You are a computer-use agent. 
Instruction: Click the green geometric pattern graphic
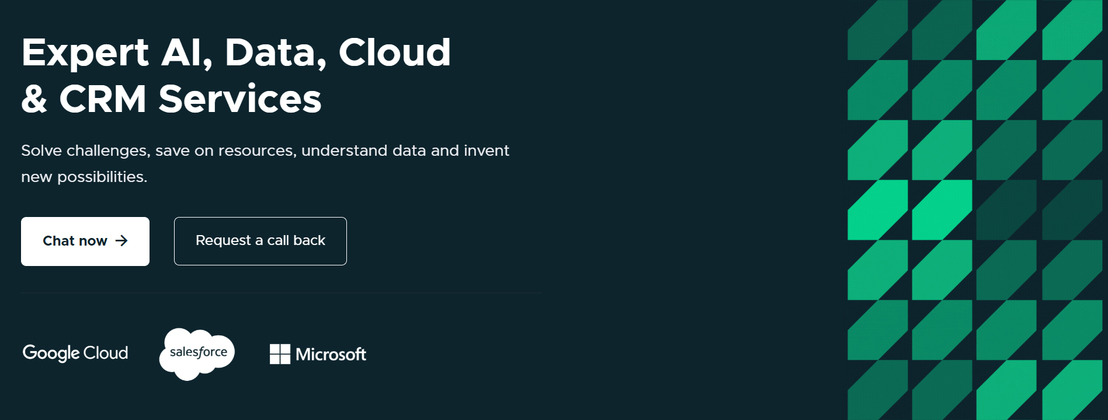(x=974, y=210)
